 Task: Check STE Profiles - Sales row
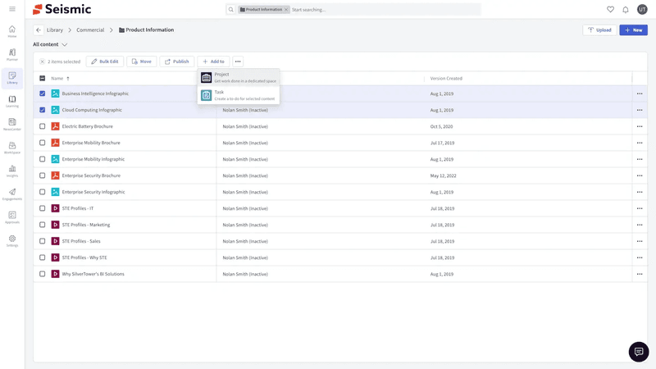[x=43, y=241]
